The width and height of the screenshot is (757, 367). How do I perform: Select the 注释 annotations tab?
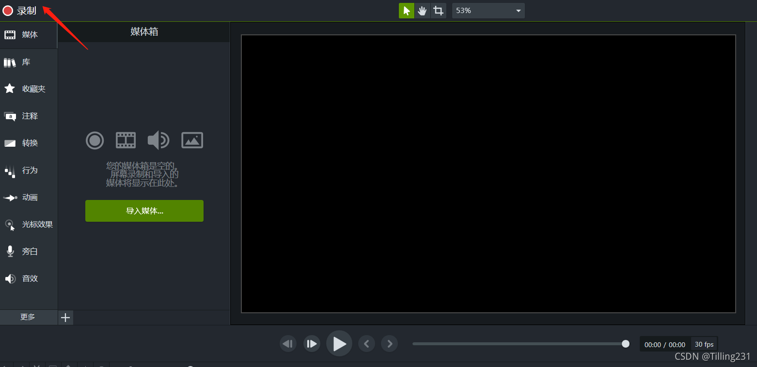(x=29, y=116)
